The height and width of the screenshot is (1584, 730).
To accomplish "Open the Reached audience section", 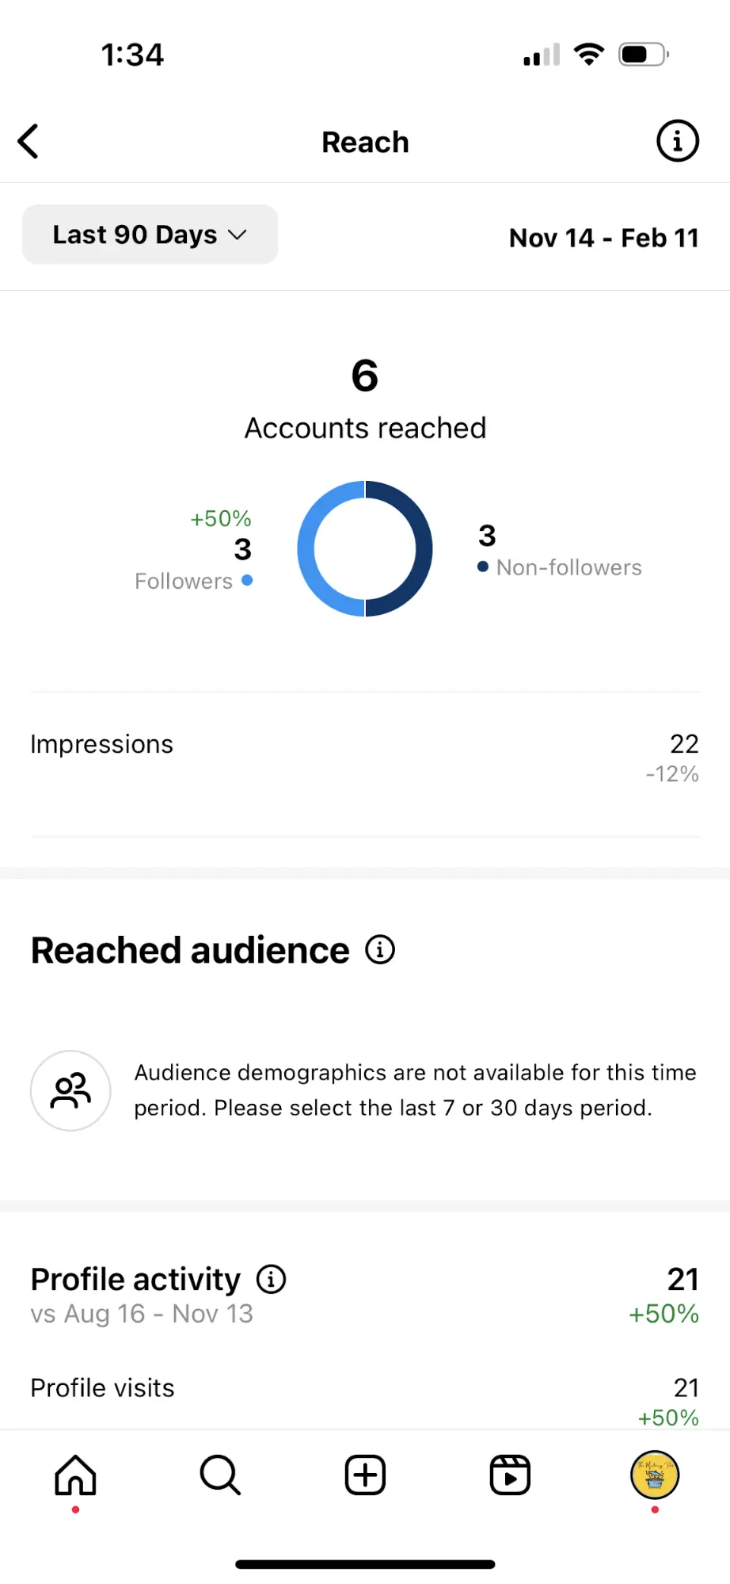I will point(189,950).
